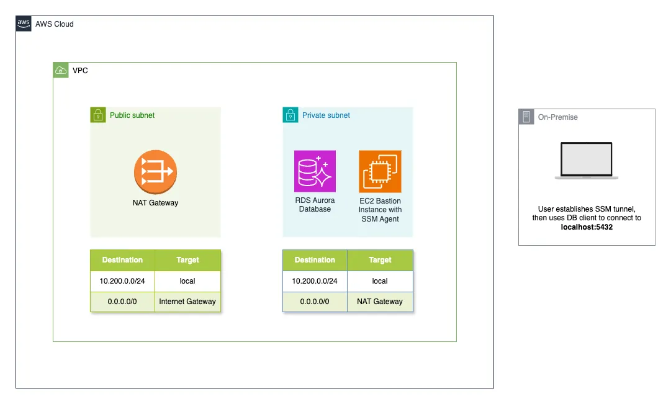This screenshot has height=404, width=671.
Task: Select 0.0.0.0/0 in public route table
Action: [x=122, y=302]
